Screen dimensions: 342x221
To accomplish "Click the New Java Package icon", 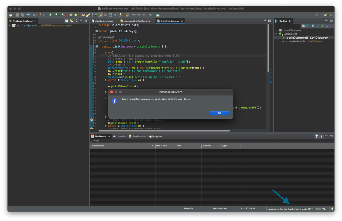I will tap(71, 15).
